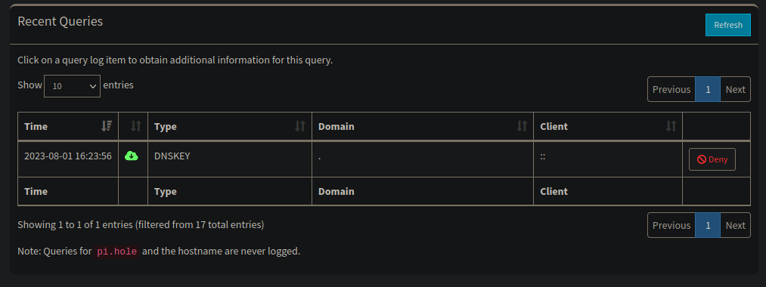Screen dimensions: 766x287
Task: Refresh the recent queries list
Action: point(728,25)
